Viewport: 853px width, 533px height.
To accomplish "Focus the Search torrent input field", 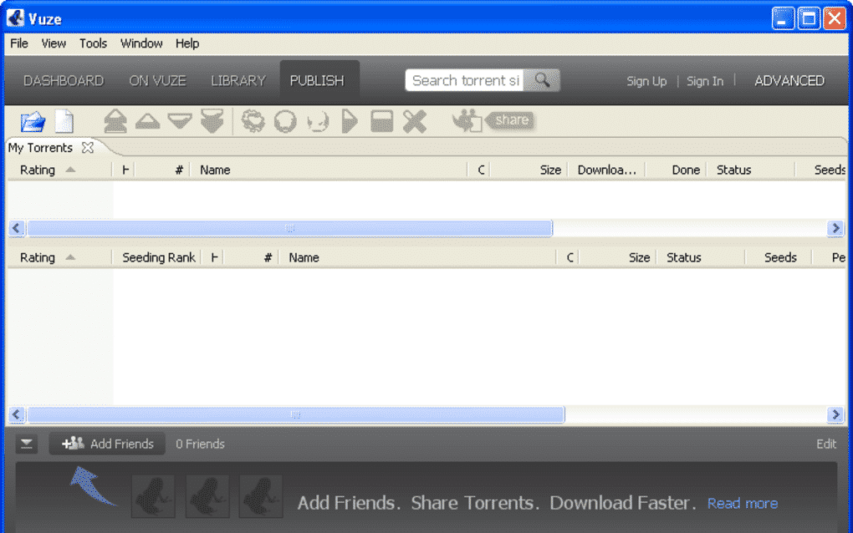I will tap(465, 80).
